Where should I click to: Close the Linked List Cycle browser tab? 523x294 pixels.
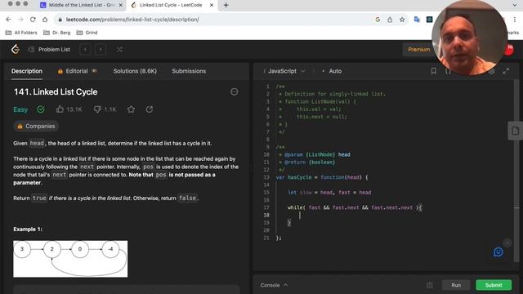(211, 5)
